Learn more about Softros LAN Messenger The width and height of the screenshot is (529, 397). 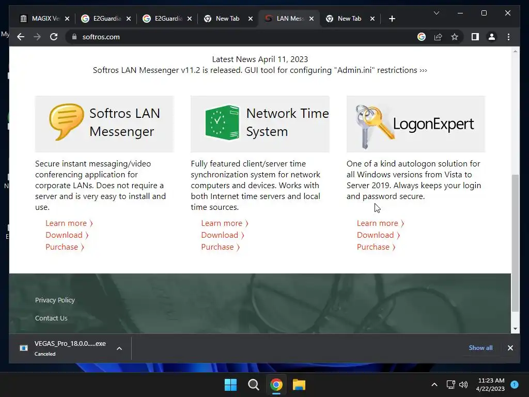pos(69,223)
